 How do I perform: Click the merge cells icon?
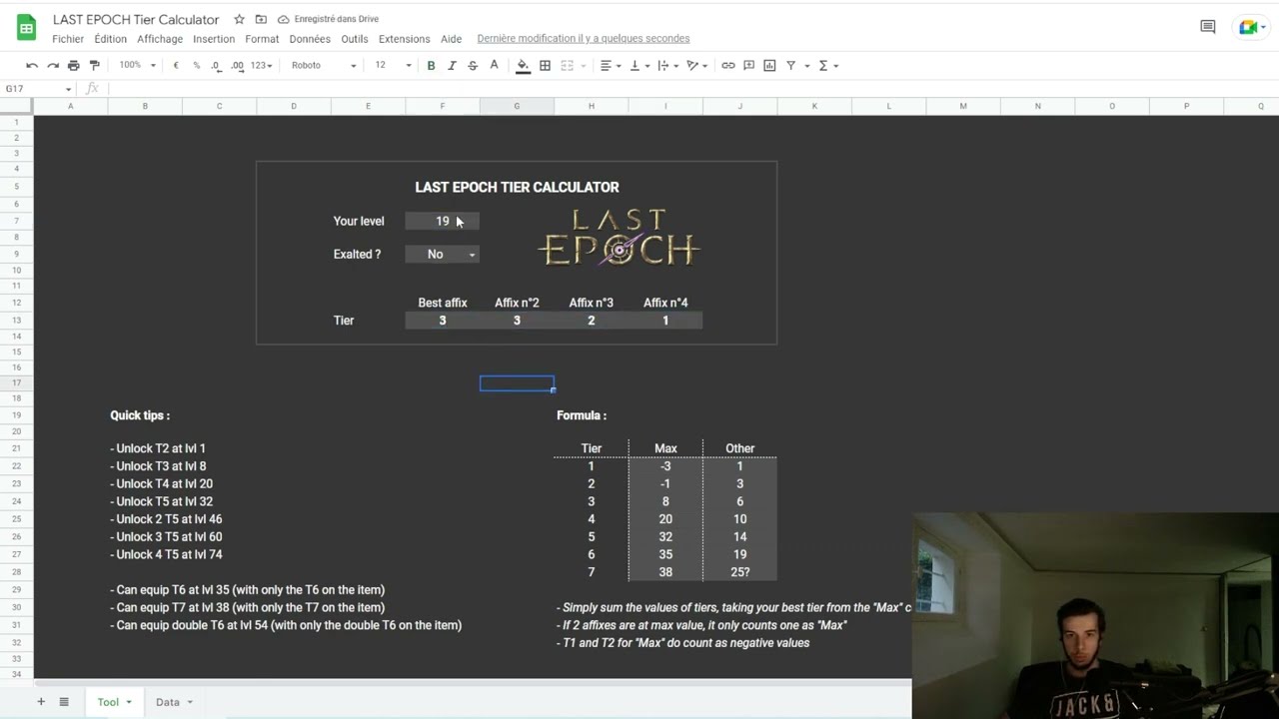(x=567, y=65)
